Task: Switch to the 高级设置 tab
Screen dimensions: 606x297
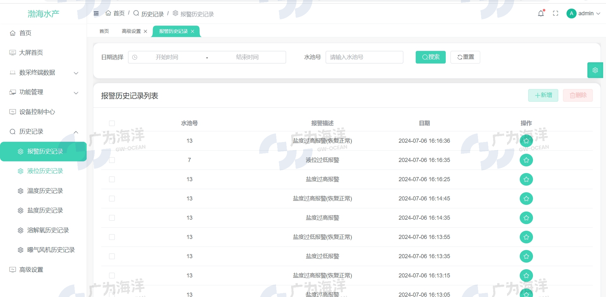Action: coord(131,31)
